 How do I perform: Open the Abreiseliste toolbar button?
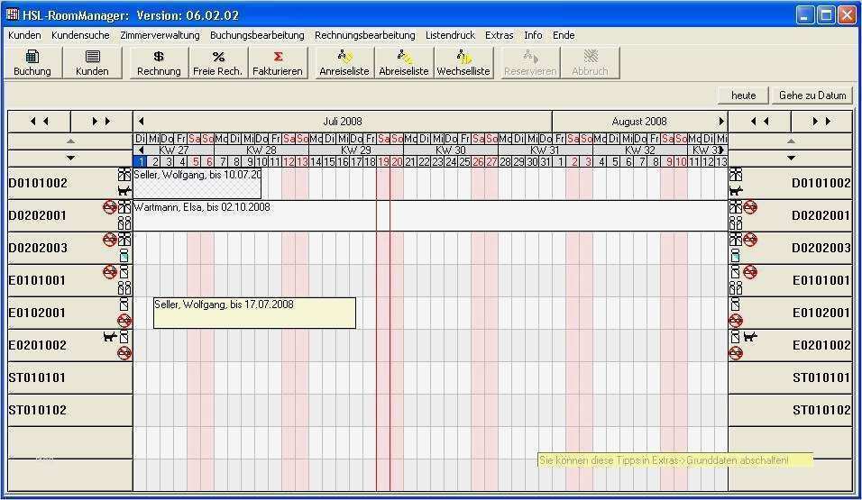pyautogui.click(x=404, y=63)
